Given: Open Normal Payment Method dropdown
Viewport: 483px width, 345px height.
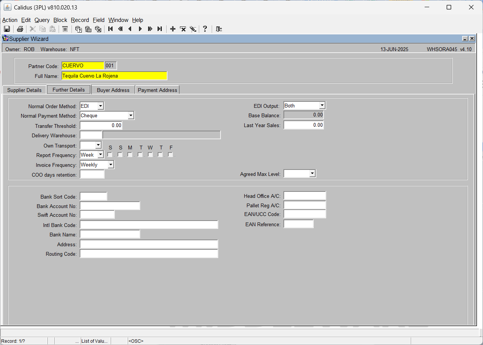Looking at the screenshot, I should (131, 116).
